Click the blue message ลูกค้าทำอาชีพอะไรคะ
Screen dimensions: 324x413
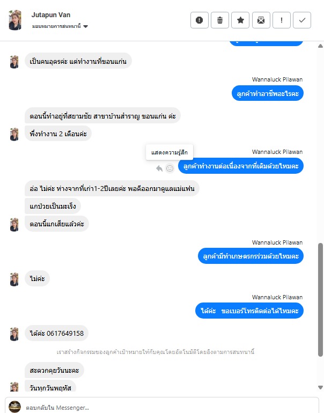[268, 93]
